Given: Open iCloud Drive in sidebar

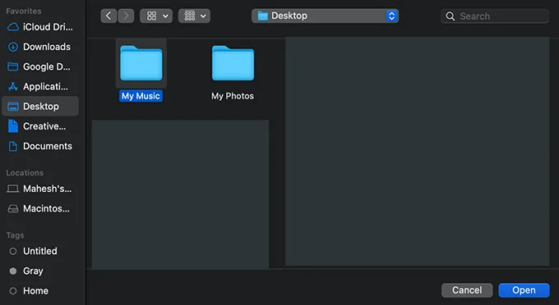Looking at the screenshot, I should coord(40,27).
